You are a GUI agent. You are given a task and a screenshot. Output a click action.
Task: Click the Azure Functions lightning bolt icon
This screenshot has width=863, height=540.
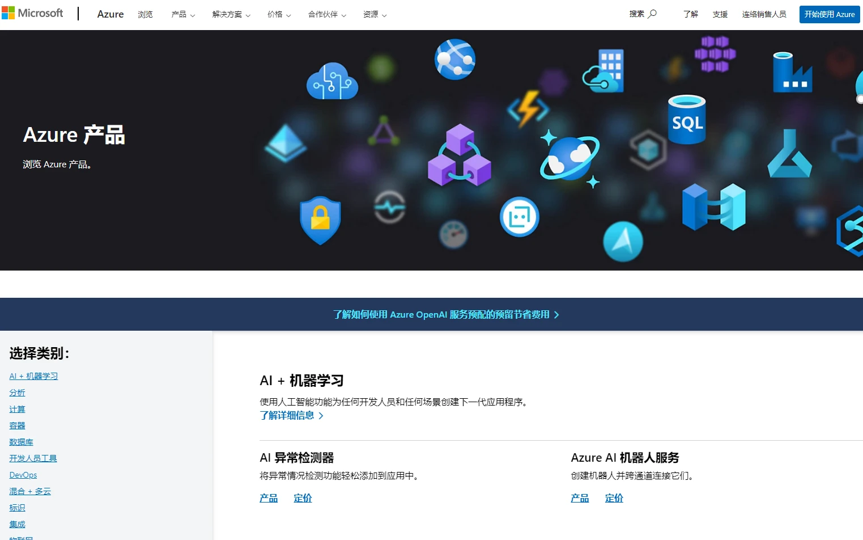(528, 108)
